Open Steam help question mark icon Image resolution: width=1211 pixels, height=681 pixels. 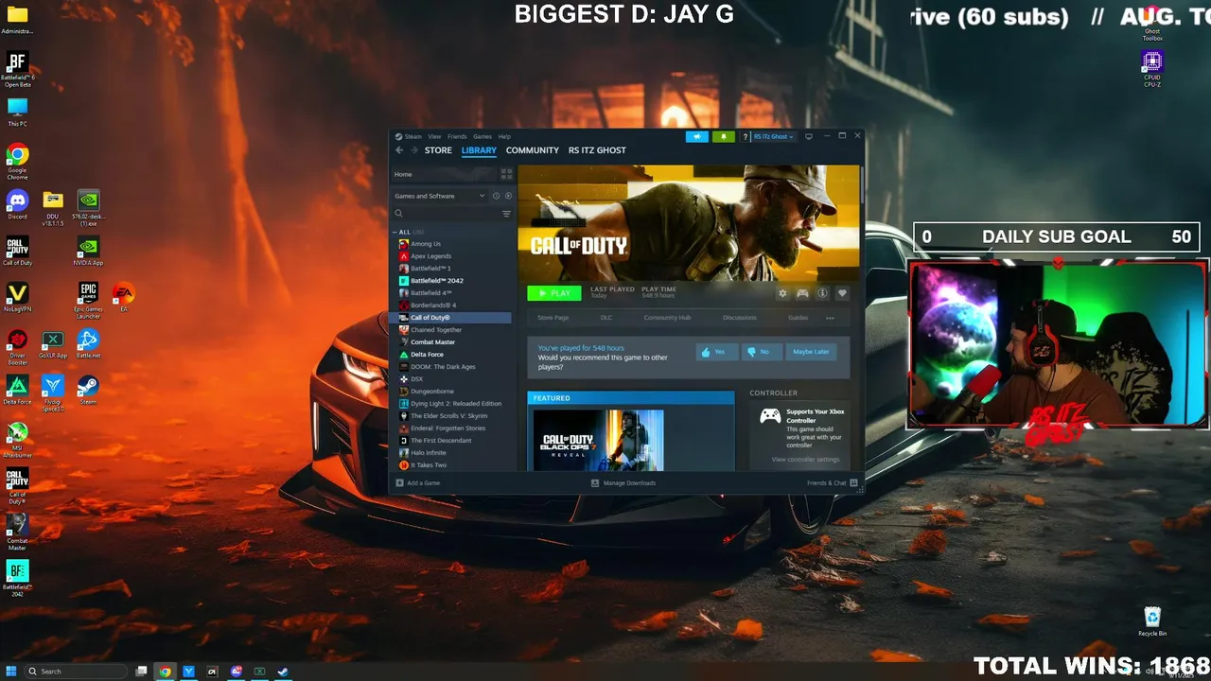[745, 136]
